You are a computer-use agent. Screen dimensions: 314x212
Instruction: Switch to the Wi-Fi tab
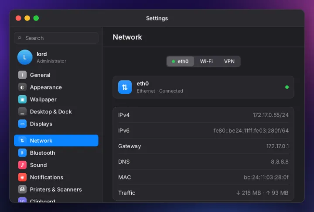pos(206,61)
